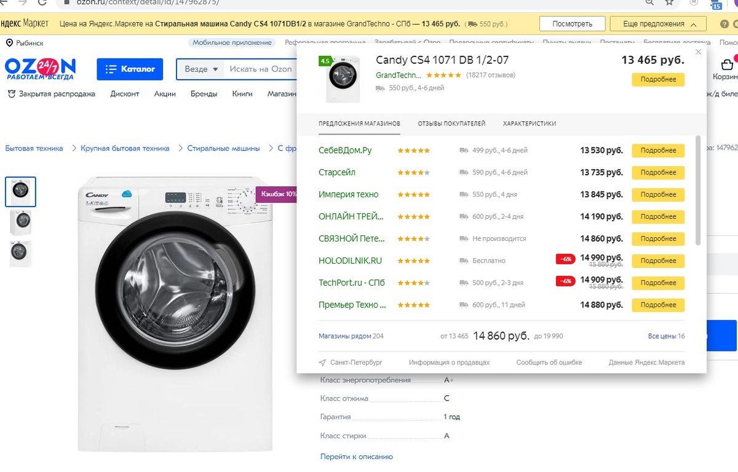The image size is (738, 472).
Task: Click Подробнее for Старсейл
Action: 658,173
